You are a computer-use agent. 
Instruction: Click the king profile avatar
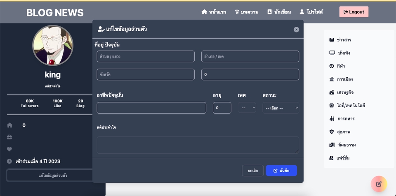[x=53, y=45]
